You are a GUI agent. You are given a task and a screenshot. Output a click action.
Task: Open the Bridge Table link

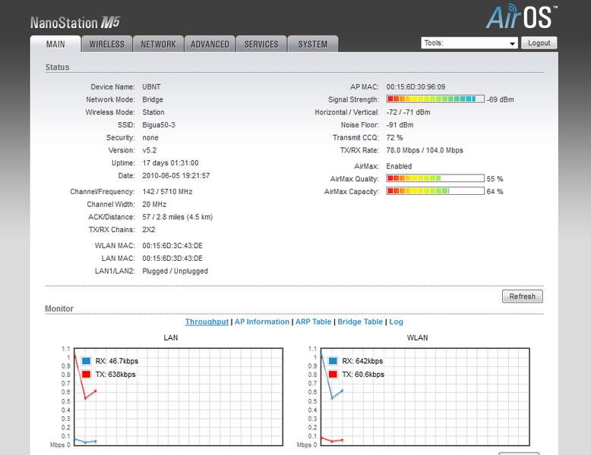360,322
